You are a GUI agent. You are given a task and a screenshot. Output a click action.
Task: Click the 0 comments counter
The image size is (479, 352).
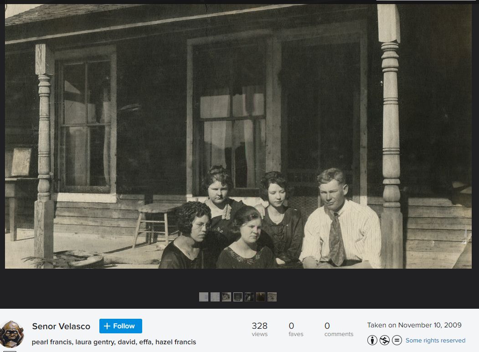click(339, 329)
